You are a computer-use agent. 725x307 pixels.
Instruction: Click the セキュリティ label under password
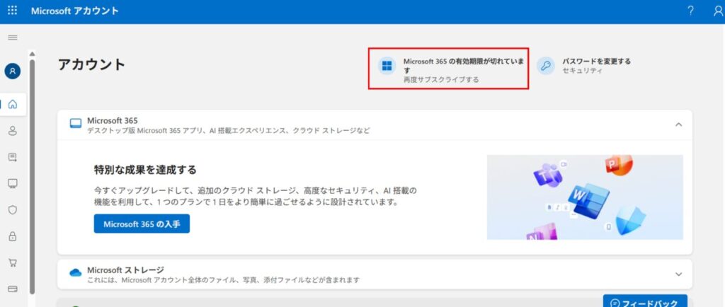point(583,71)
